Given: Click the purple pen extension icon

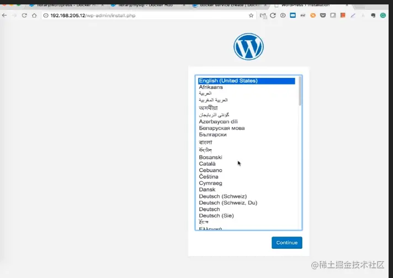Looking at the screenshot, I should coord(353,15).
